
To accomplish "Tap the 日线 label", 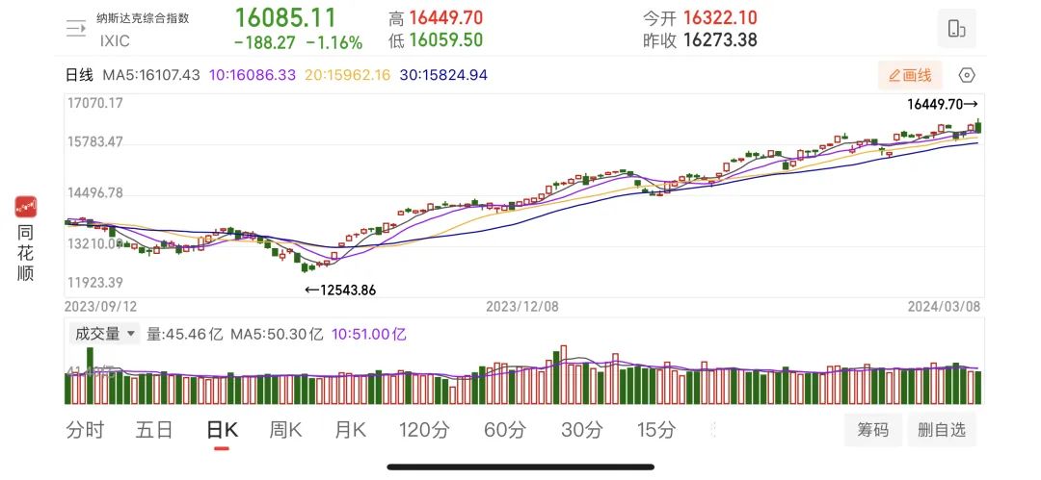I will click(79, 75).
